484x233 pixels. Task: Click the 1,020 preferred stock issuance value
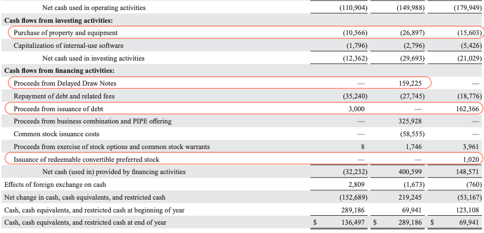(x=472, y=160)
